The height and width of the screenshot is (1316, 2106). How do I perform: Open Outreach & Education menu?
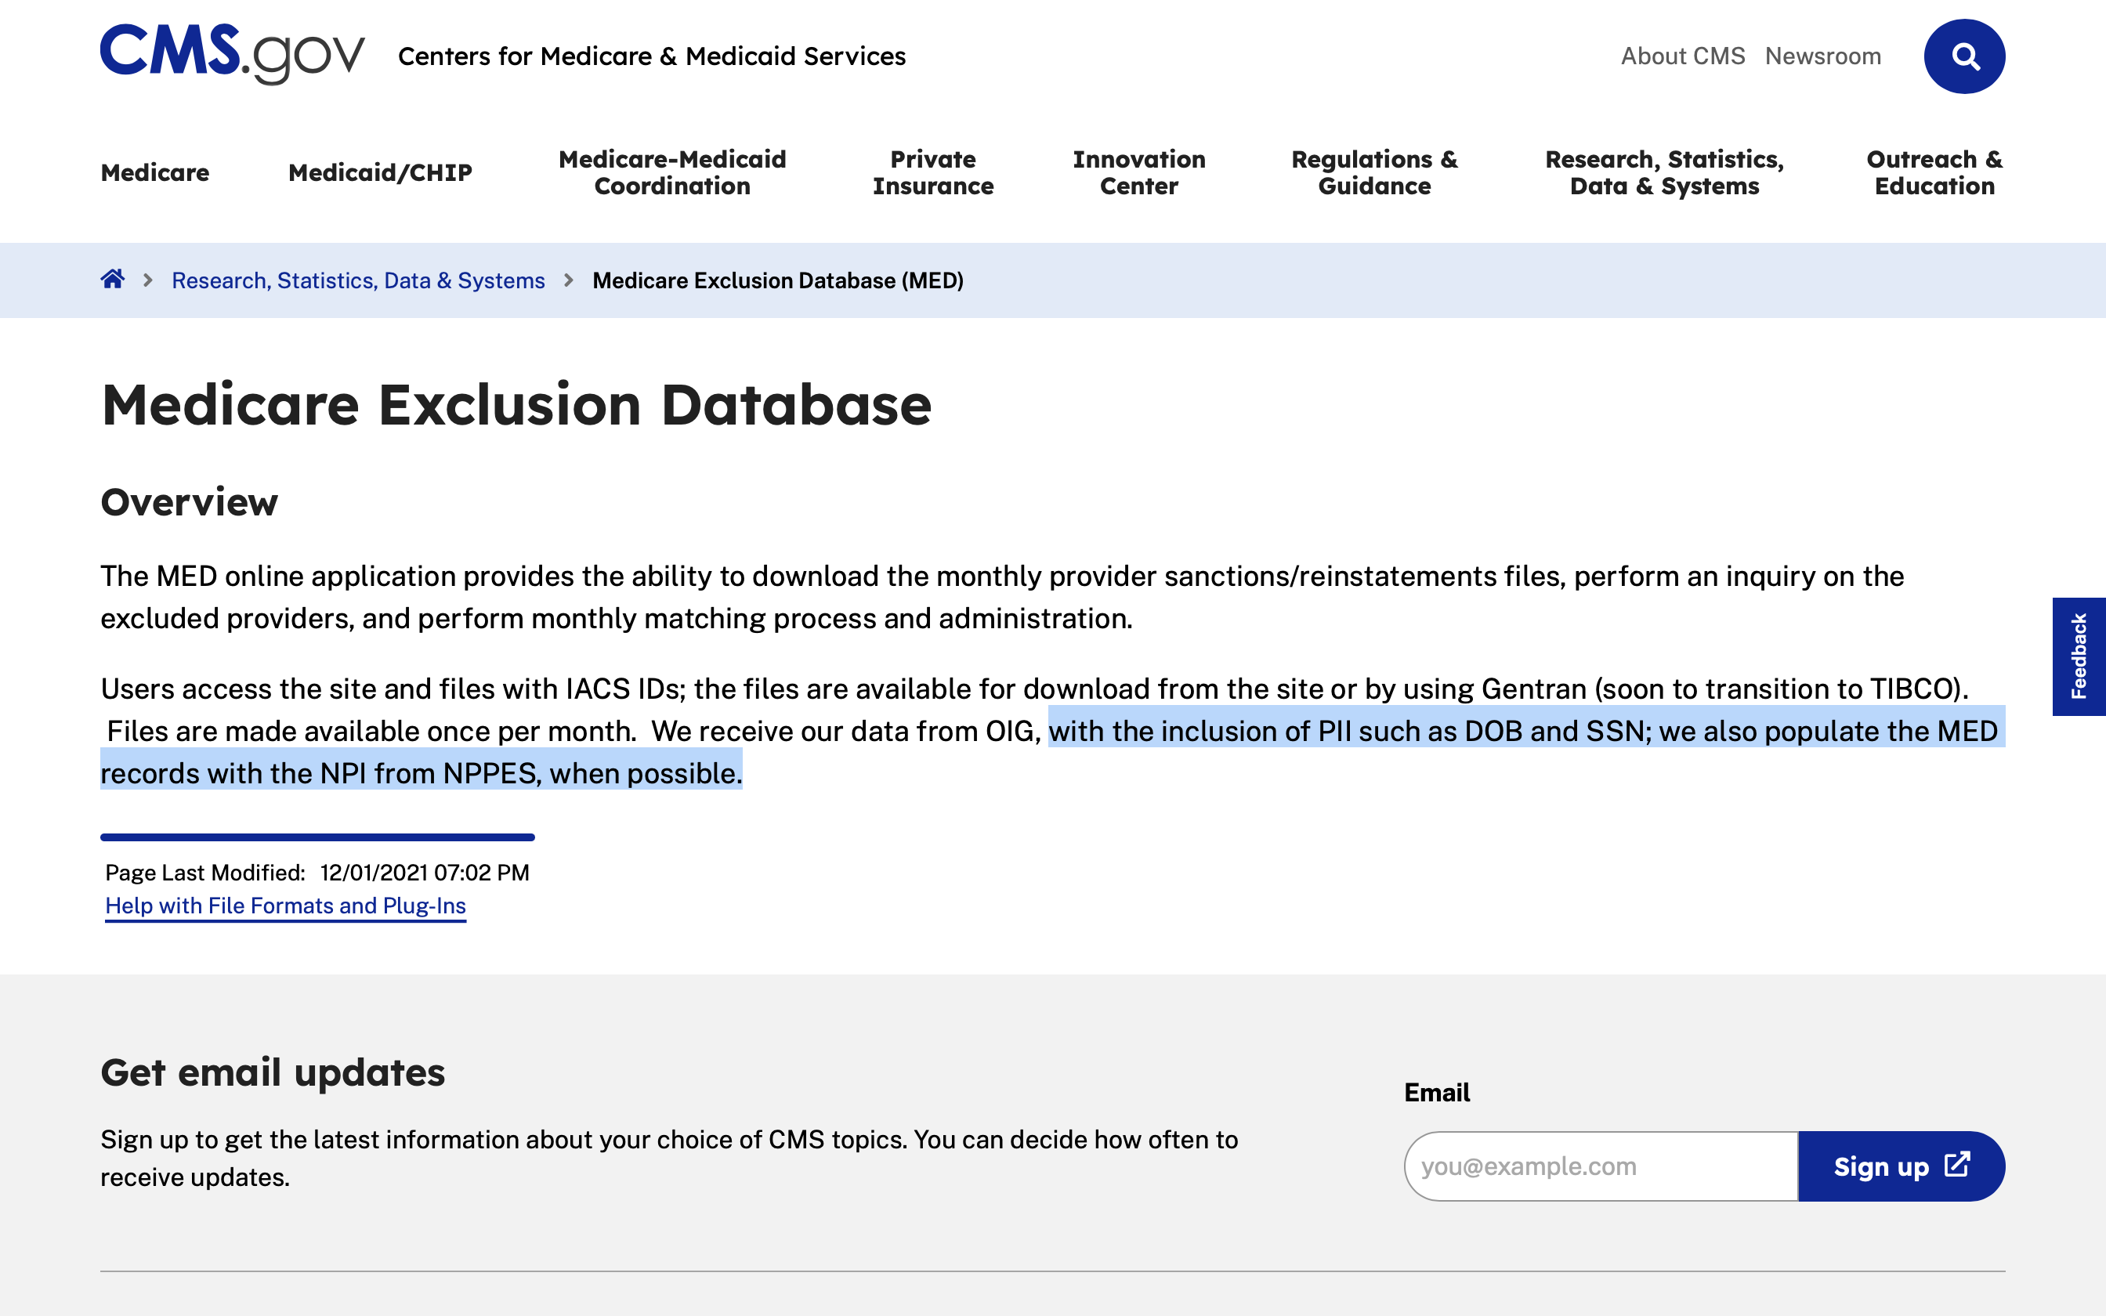(x=1934, y=172)
